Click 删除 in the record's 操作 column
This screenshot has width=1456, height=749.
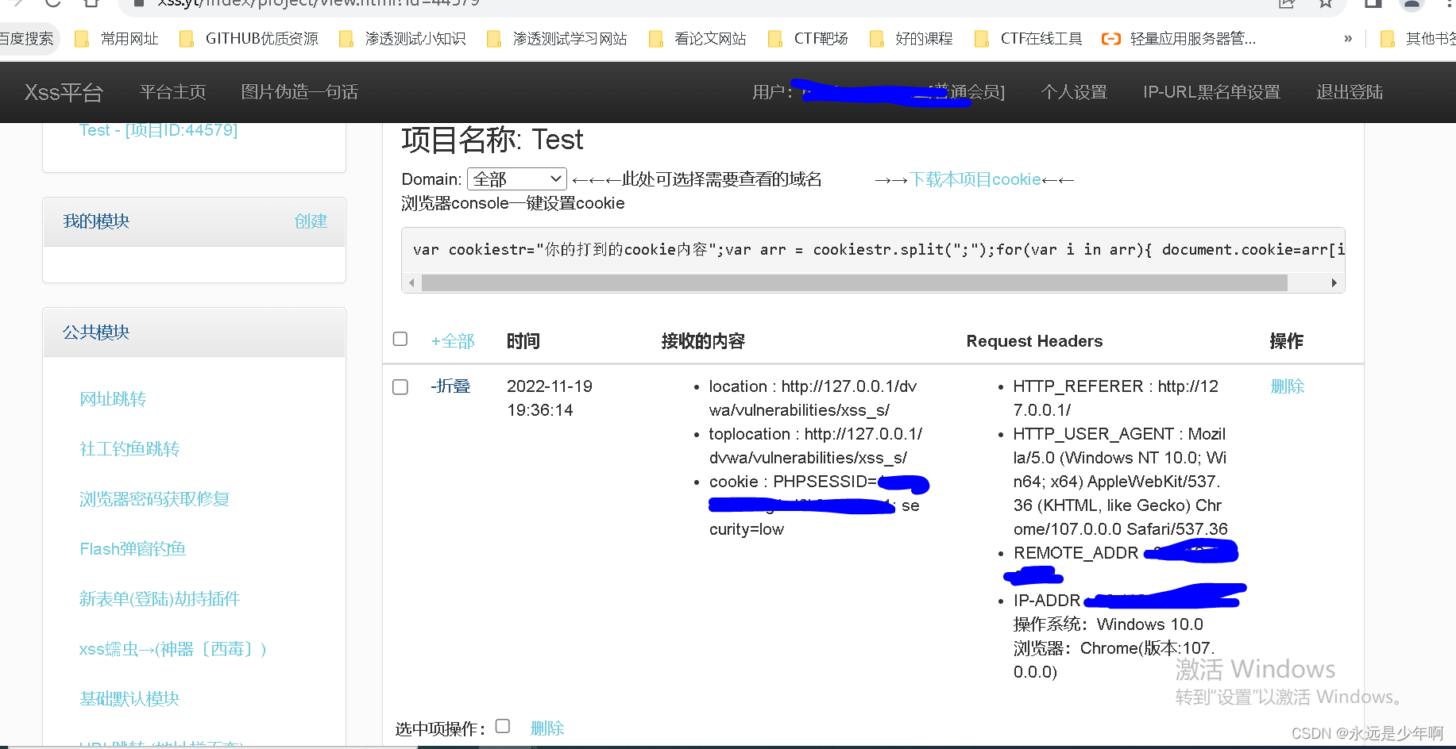(x=1288, y=386)
